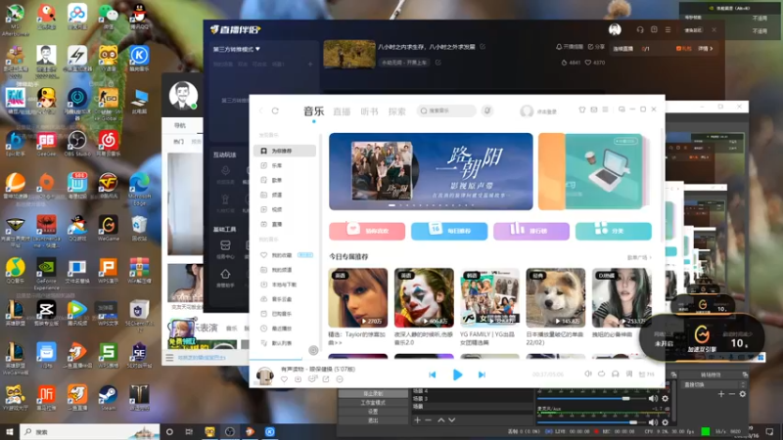Switch to the 音乐 tab
Viewport: 783px width, 440px height.
[313, 111]
